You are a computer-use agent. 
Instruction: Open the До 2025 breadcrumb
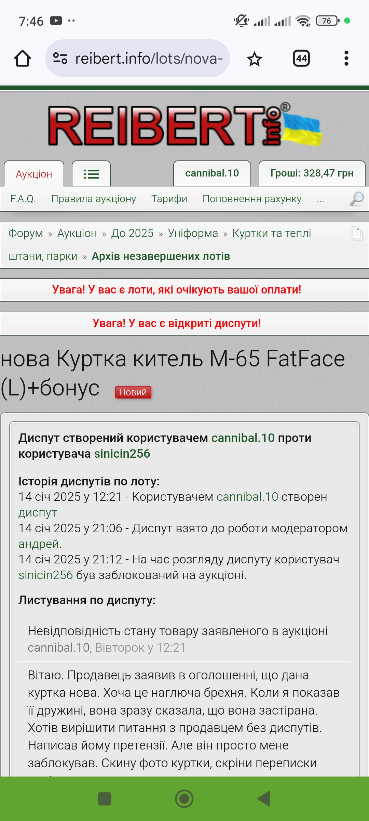pos(133,233)
